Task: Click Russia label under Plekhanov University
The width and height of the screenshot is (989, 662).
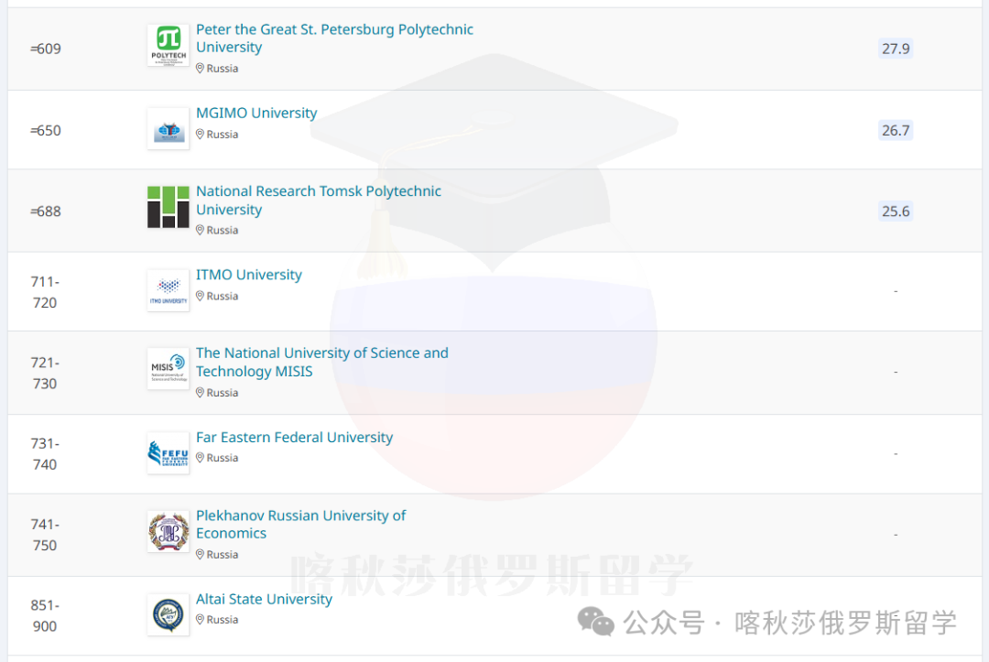Action: click(x=223, y=555)
